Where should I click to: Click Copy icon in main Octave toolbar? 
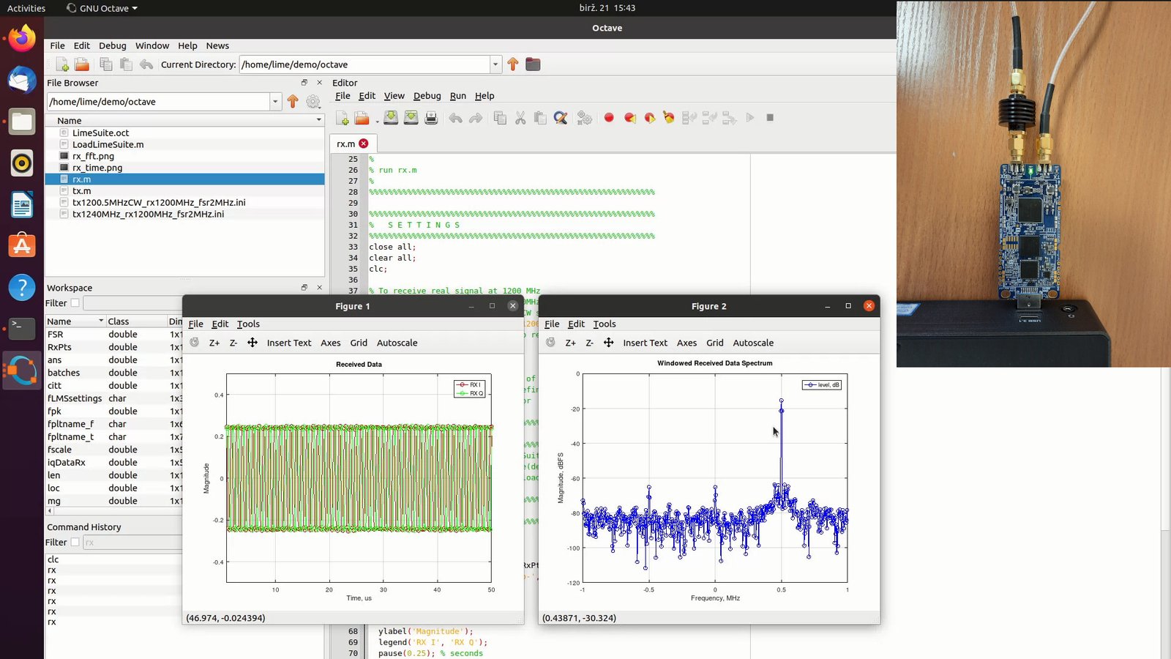106,64
